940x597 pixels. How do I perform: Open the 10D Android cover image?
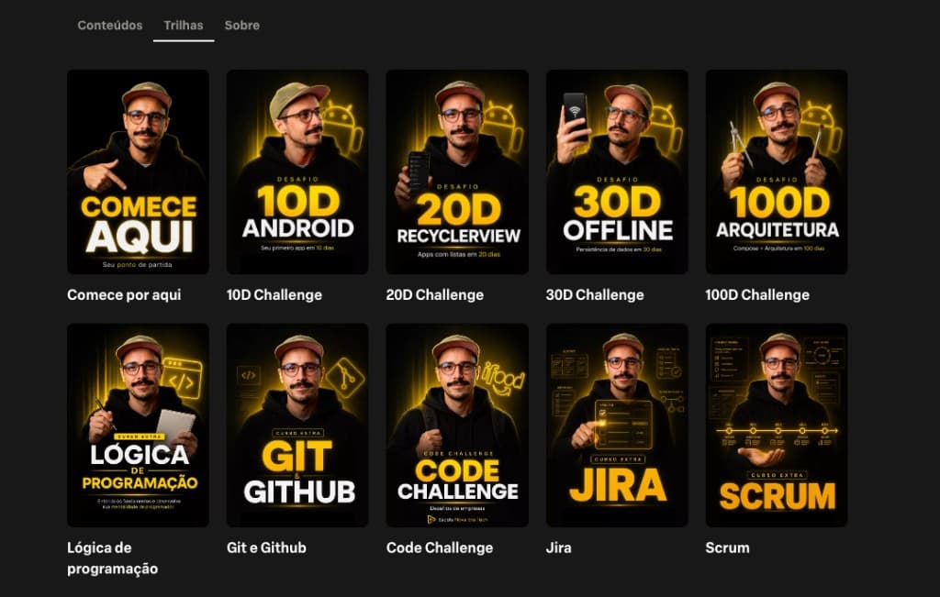click(298, 171)
